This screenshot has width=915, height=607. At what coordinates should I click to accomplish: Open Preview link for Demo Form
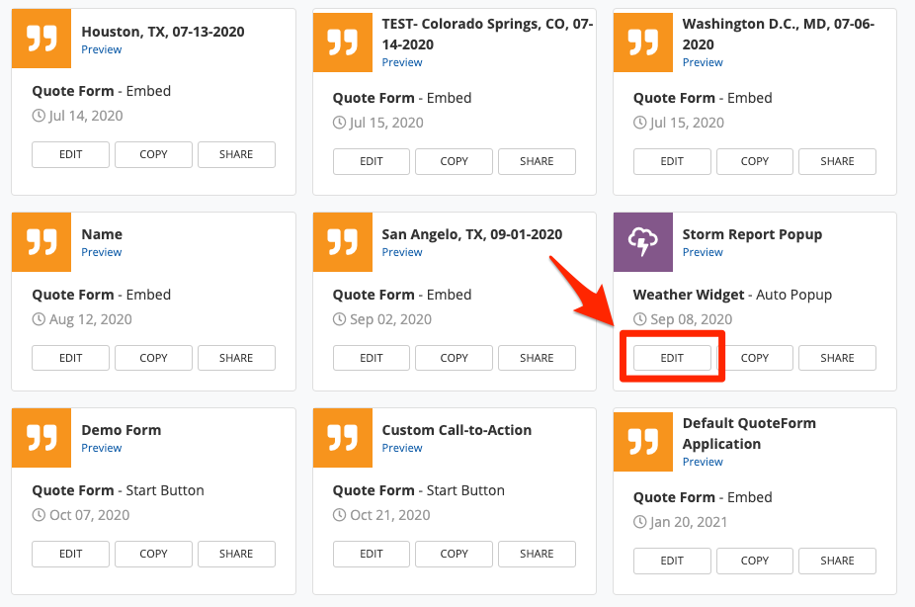pos(102,448)
